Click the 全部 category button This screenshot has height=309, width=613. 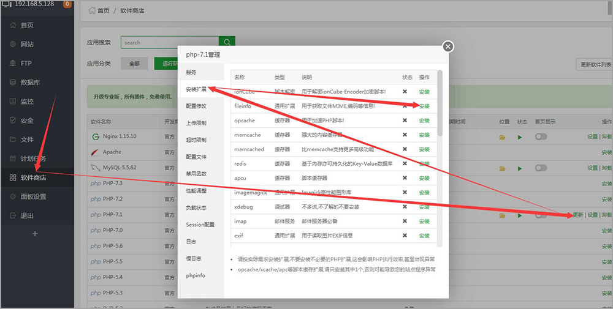click(134, 64)
